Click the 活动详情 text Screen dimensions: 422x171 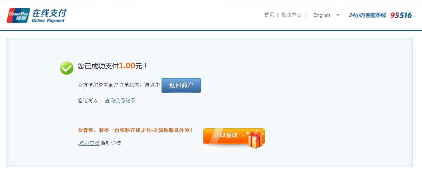click(x=111, y=143)
